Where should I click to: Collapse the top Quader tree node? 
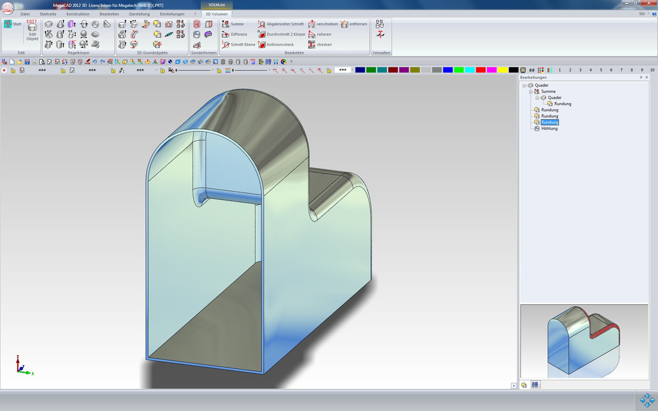pyautogui.click(x=524, y=85)
